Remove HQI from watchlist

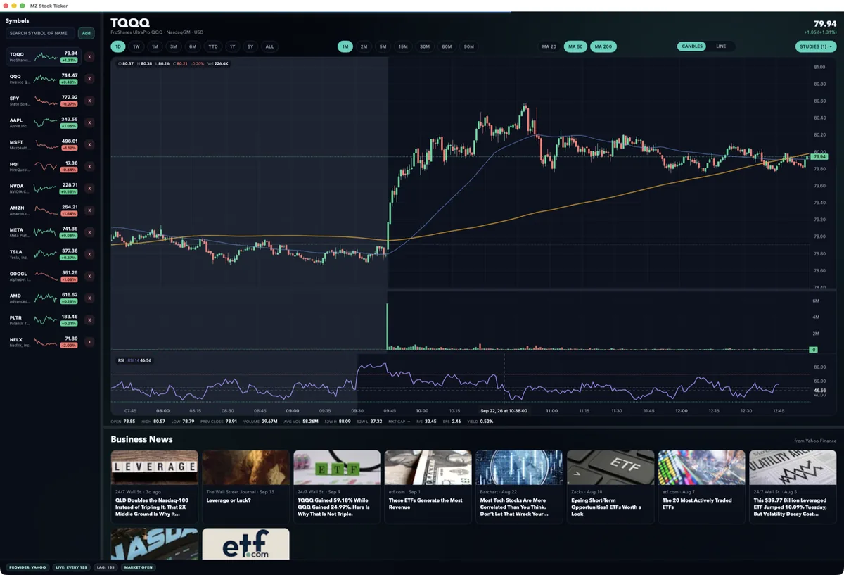click(89, 166)
